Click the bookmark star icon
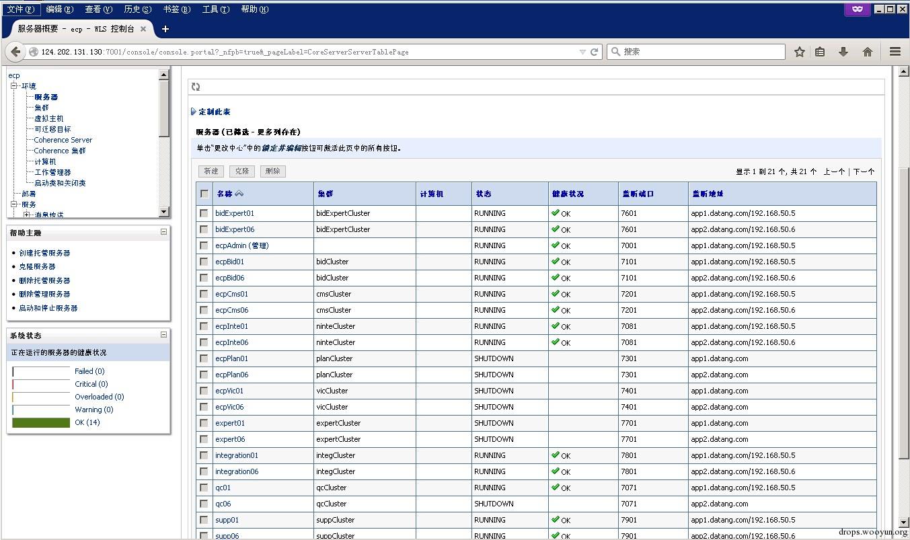The width and height of the screenshot is (910, 540). pyautogui.click(x=799, y=52)
